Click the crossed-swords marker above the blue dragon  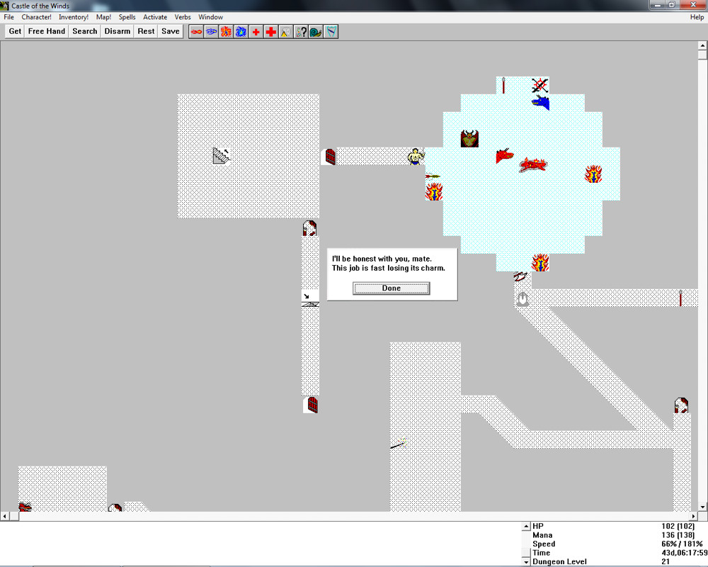pos(540,85)
